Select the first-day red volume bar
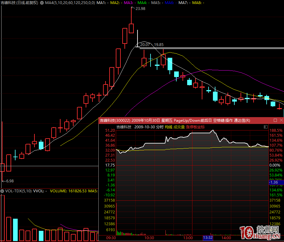Screen dimensions: 284x242 click(2, 218)
